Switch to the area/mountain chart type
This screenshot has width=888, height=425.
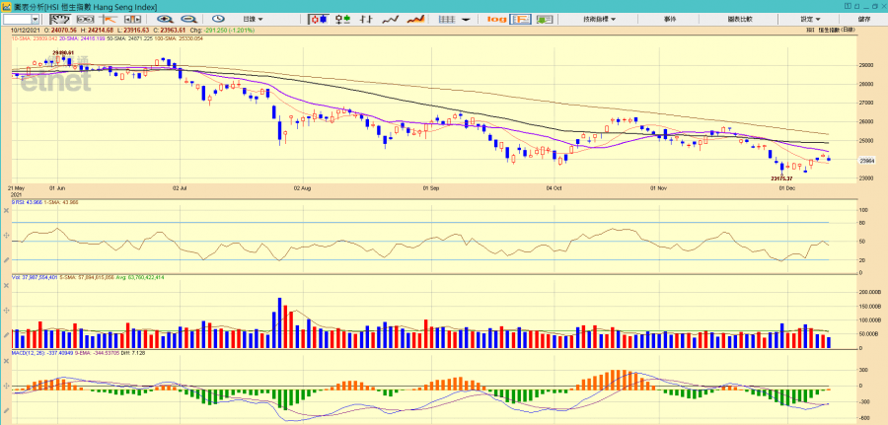click(x=416, y=19)
